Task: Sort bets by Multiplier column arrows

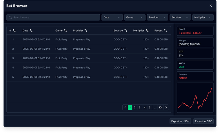Action: coord(147,31)
